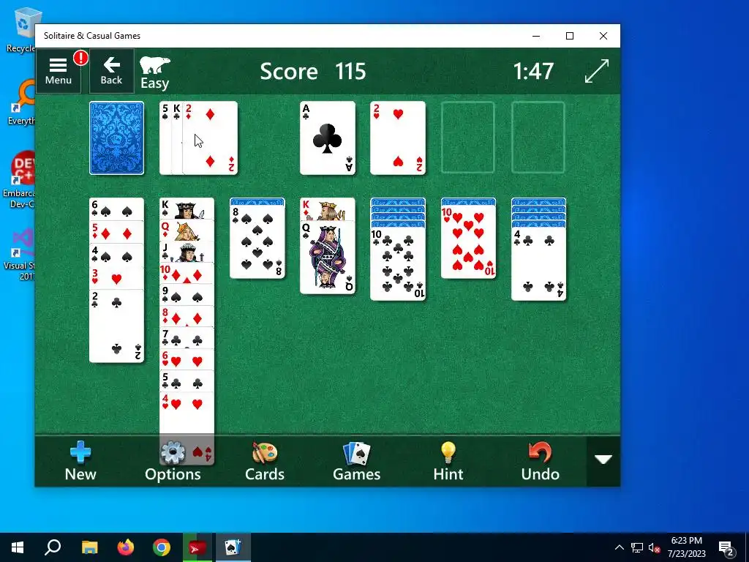This screenshot has height=562, width=749.
Task: Minimize the Solitaire window
Action: click(536, 36)
